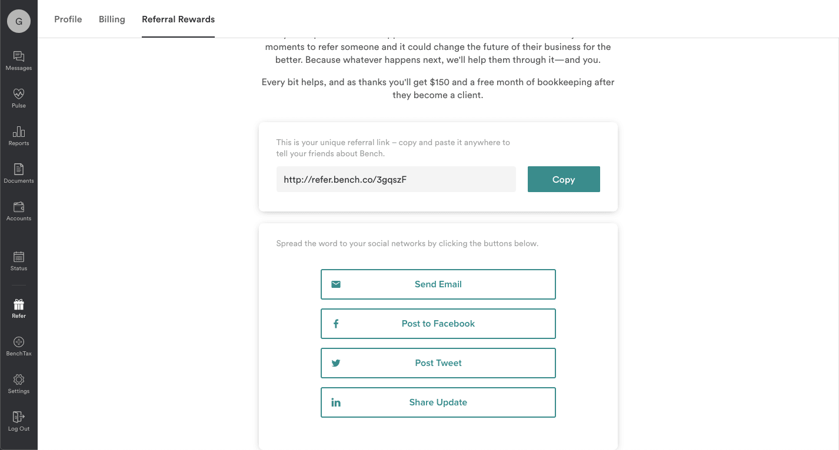The image size is (839, 450).
Task: Copy the referral link
Action: (x=563, y=179)
